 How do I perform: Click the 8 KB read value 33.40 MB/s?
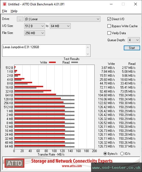point(128,83)
